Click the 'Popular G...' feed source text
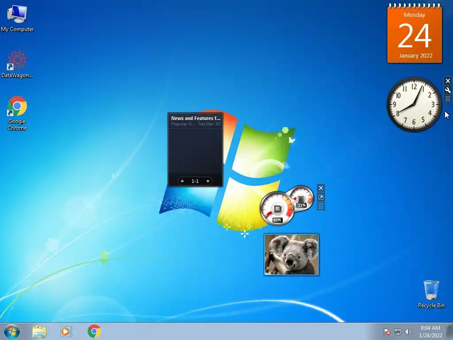The height and width of the screenshot is (340, 453). click(x=183, y=124)
